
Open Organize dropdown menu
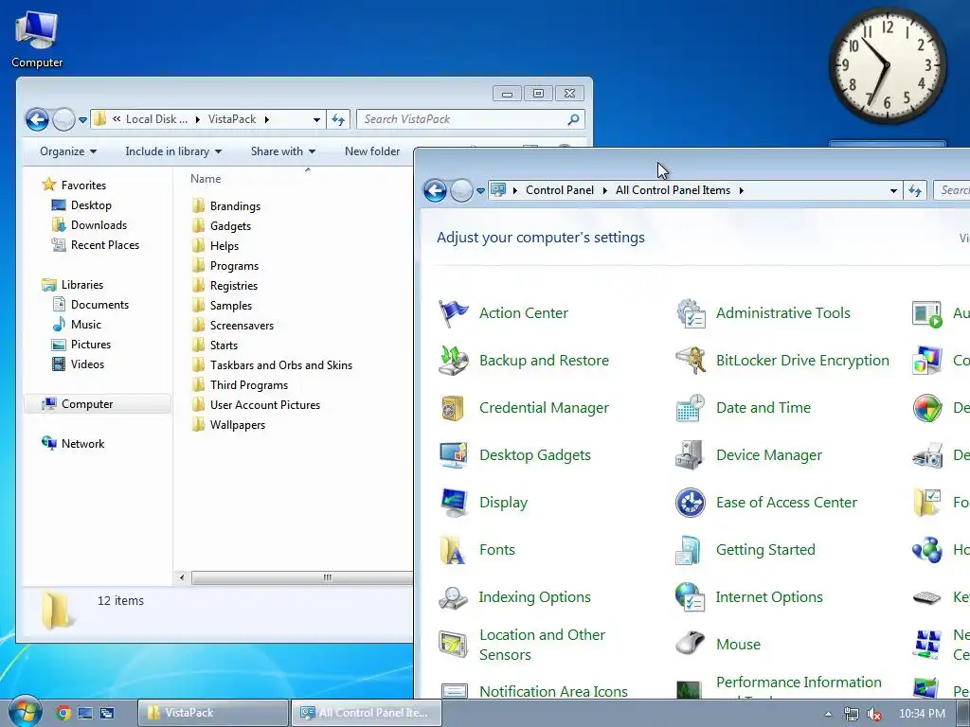(x=68, y=151)
